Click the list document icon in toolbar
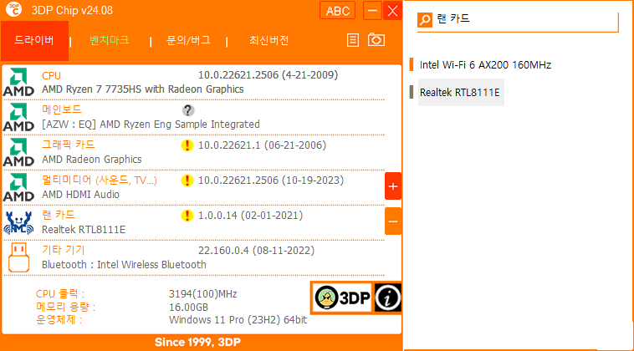This screenshot has width=634, height=351. click(353, 40)
